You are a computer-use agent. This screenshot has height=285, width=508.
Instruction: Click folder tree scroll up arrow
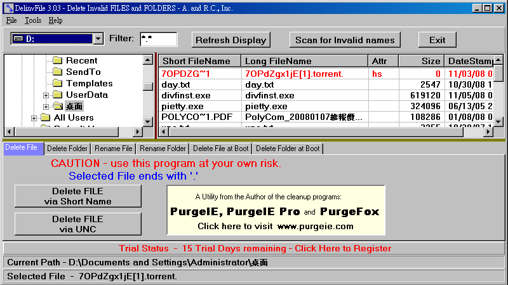point(148,60)
